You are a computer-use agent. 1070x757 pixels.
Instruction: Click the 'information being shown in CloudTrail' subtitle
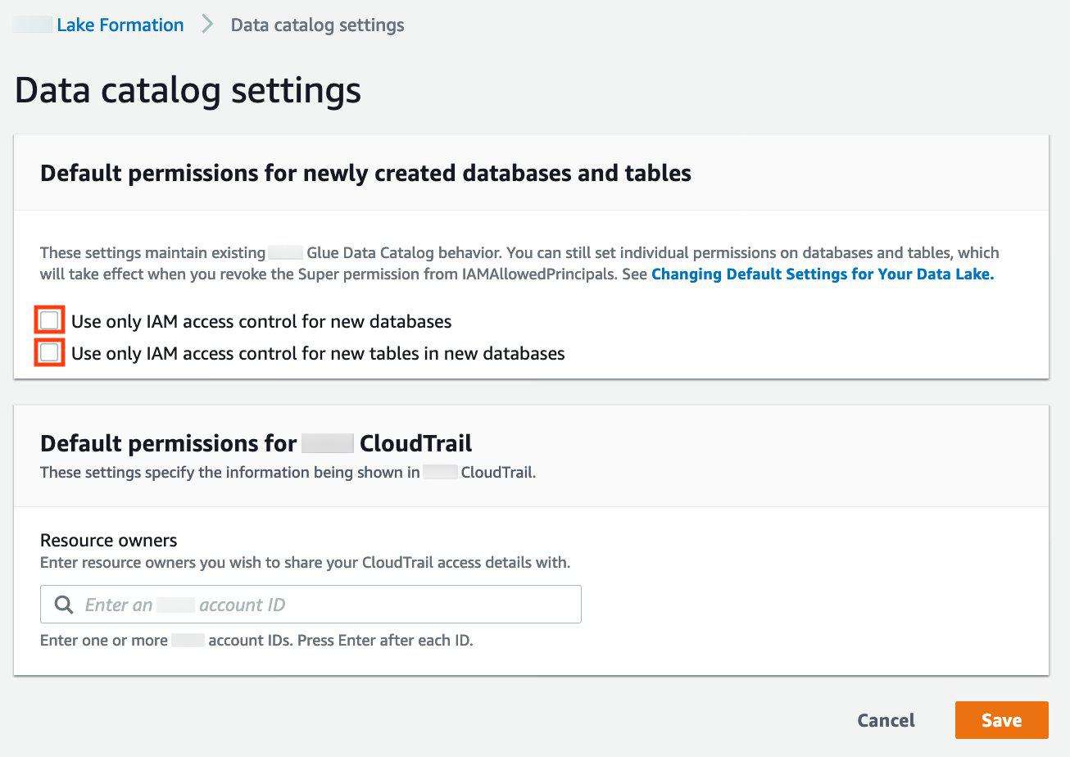(x=288, y=473)
